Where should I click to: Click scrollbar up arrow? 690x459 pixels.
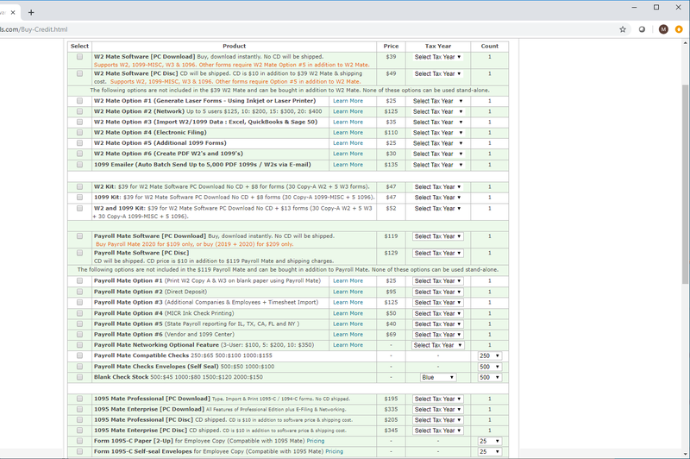point(685,43)
